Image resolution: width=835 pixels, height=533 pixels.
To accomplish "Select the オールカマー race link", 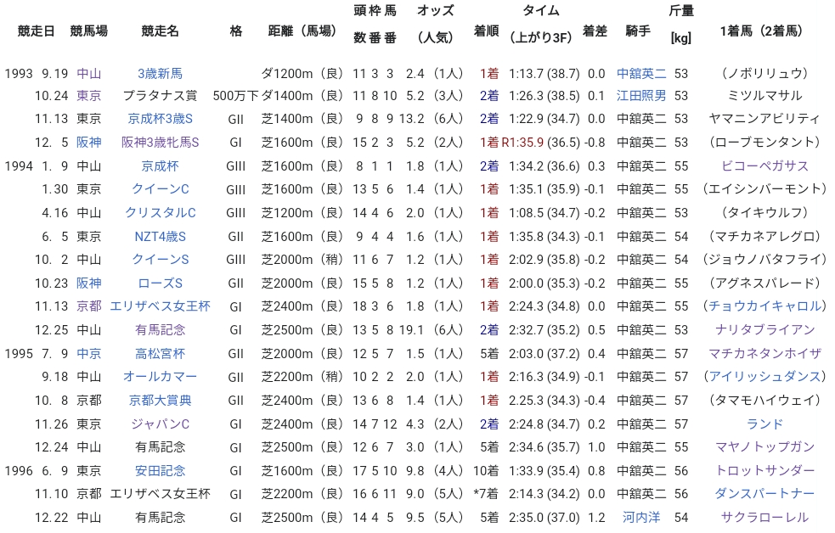I will (x=160, y=376).
